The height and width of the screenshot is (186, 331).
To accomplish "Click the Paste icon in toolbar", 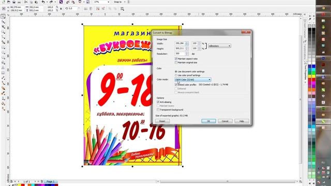I will tap(36, 2).
